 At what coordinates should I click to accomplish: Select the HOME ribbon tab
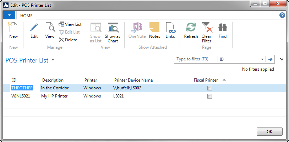coord(26,16)
